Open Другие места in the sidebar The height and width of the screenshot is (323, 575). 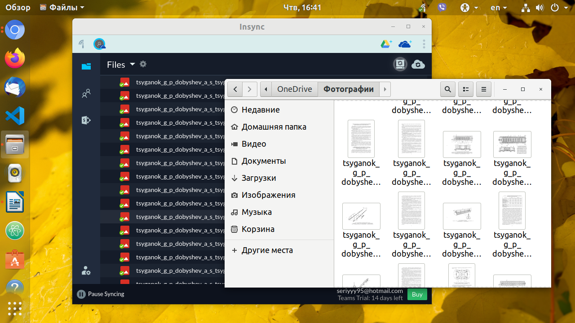pyautogui.click(x=279, y=250)
